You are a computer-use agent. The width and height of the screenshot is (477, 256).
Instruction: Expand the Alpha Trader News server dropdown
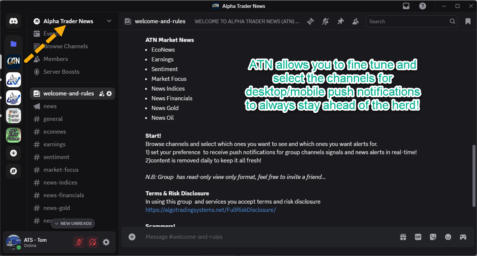coord(109,21)
